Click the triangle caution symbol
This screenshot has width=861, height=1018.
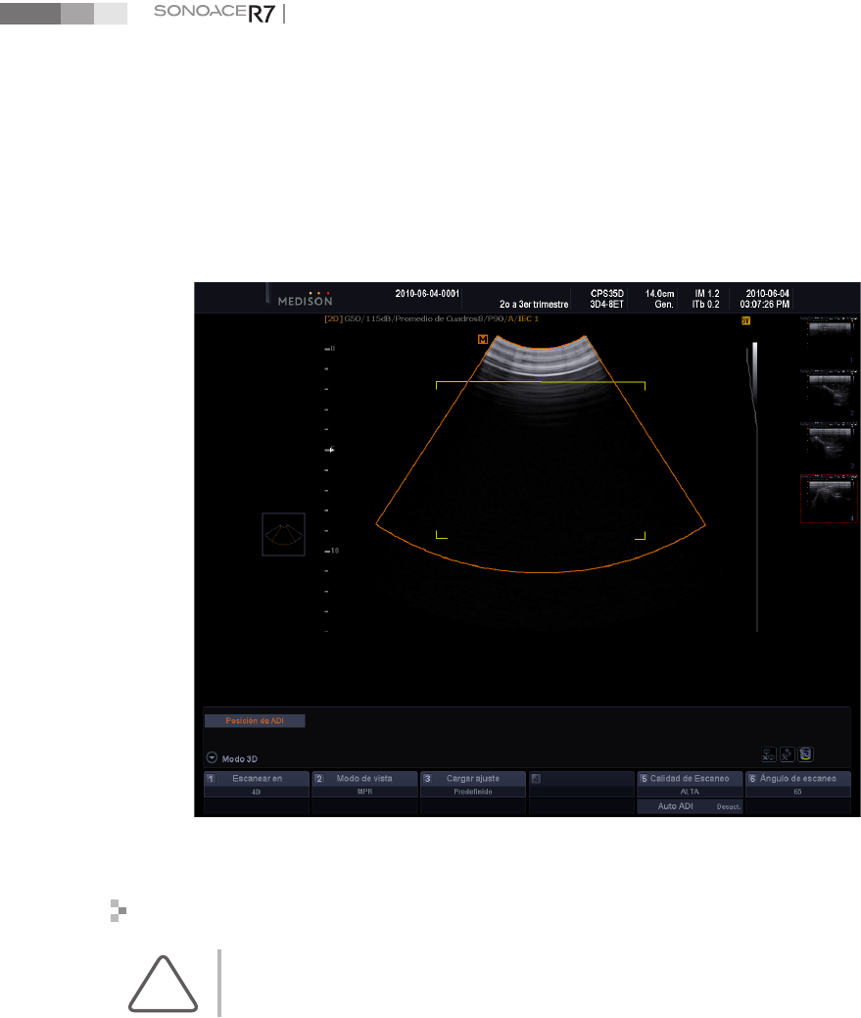[x=163, y=985]
